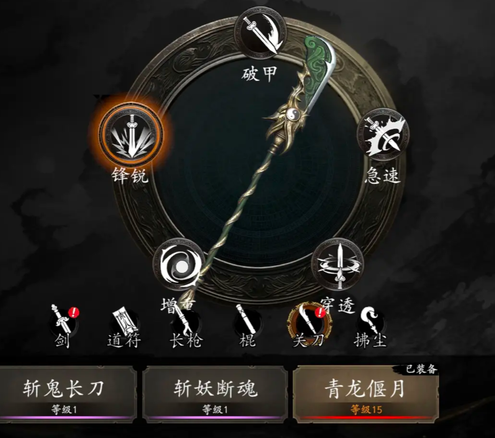
Task: Choose the 斩妖断魂 weapon card
Action: click(215, 394)
